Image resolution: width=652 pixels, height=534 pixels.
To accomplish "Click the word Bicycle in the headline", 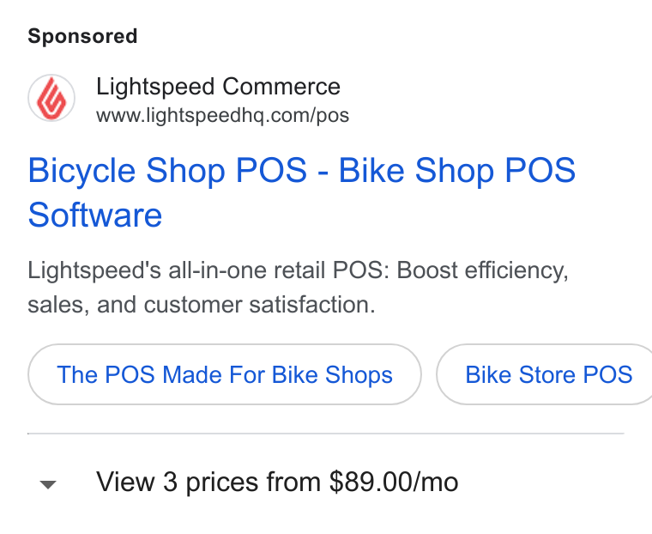I will [x=81, y=171].
